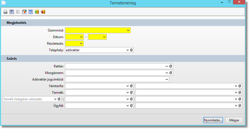
Task: Open the Üzemmód dropdown
Action: coord(128,30)
